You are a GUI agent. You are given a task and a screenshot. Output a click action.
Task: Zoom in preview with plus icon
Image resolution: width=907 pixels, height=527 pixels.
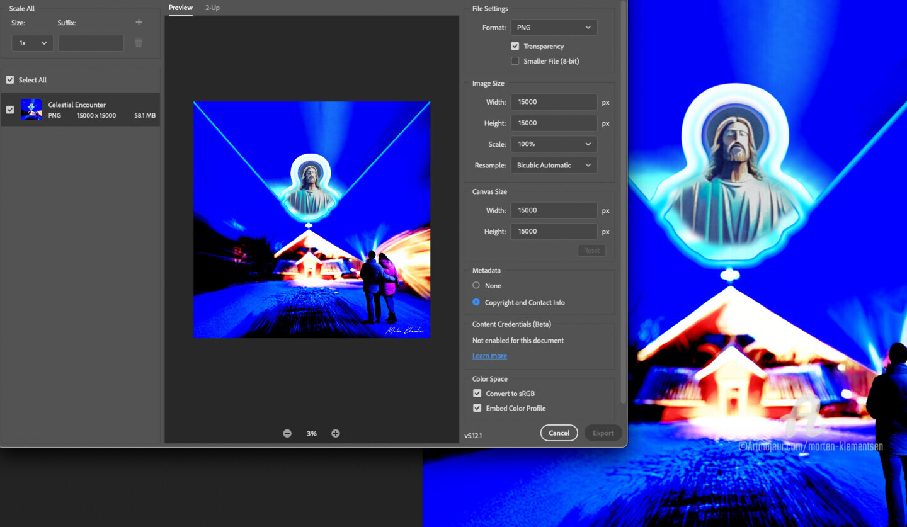pos(336,433)
